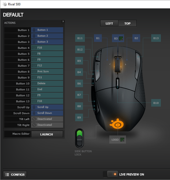170x180 pixels.
Task: Click the B10 button label near mouse
Action: (156, 103)
